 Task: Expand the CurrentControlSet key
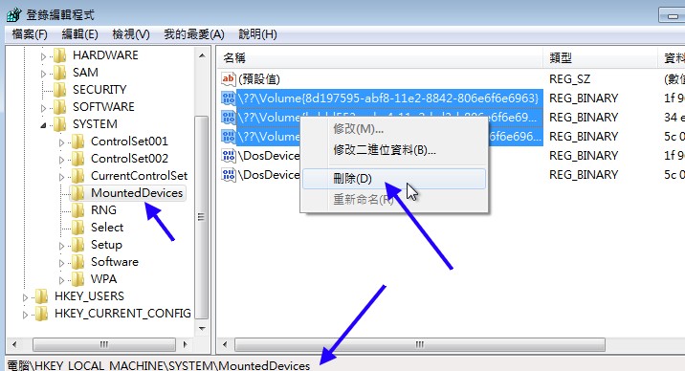pos(61,177)
